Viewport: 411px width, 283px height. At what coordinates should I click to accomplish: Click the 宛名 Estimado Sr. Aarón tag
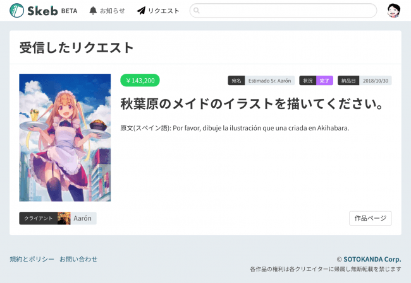click(x=261, y=81)
